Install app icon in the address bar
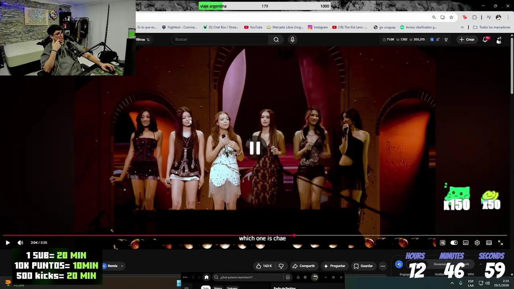 [x=443, y=17]
